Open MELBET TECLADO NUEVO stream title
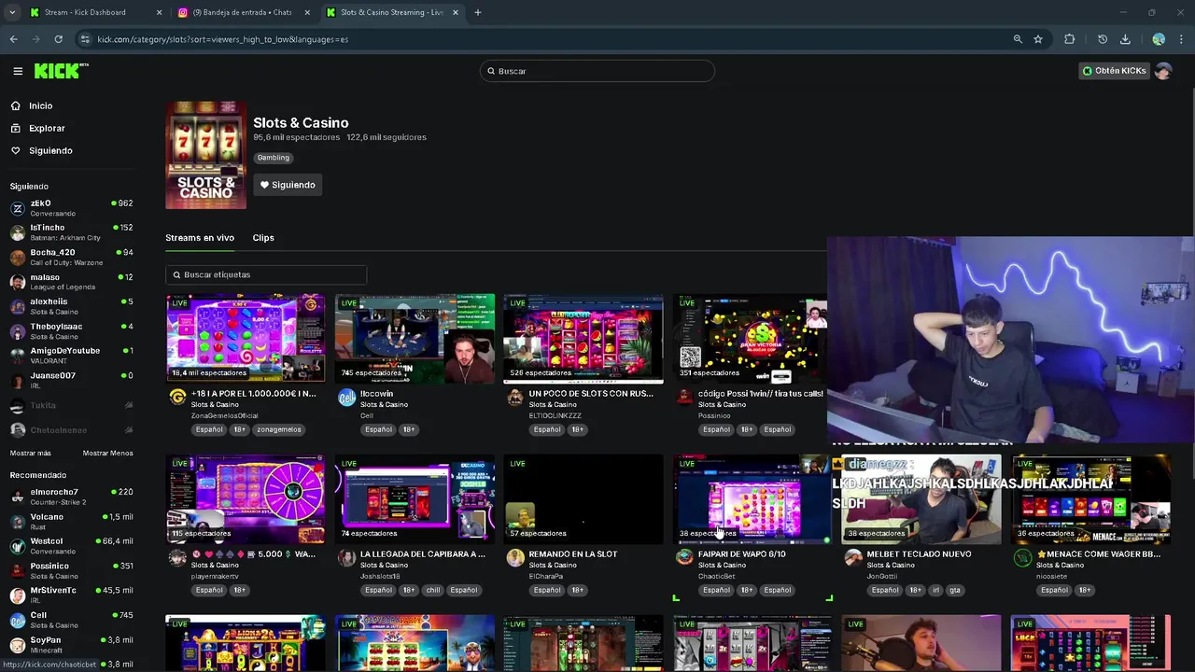Screen dimensions: 1195x672 click(x=919, y=553)
